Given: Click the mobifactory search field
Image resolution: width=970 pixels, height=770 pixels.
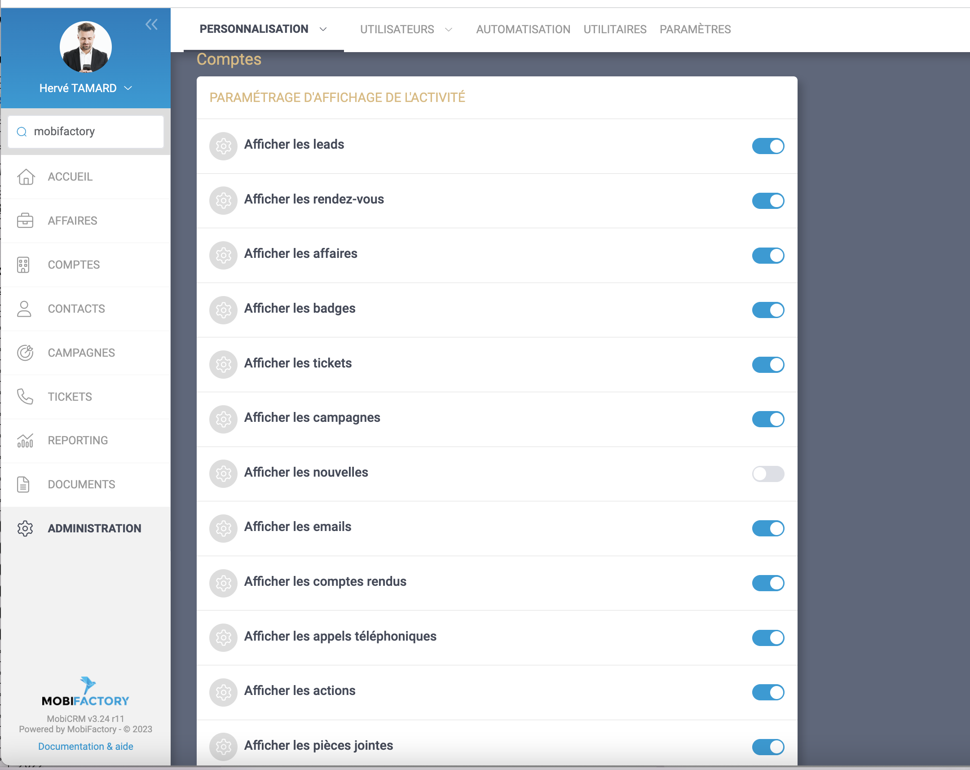Looking at the screenshot, I should coord(90,132).
